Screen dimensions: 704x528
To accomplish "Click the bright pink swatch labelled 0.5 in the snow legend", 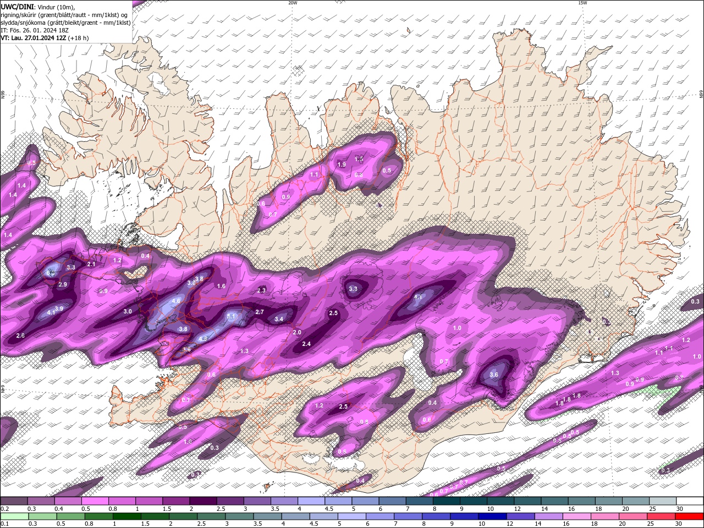I will 95,501.
